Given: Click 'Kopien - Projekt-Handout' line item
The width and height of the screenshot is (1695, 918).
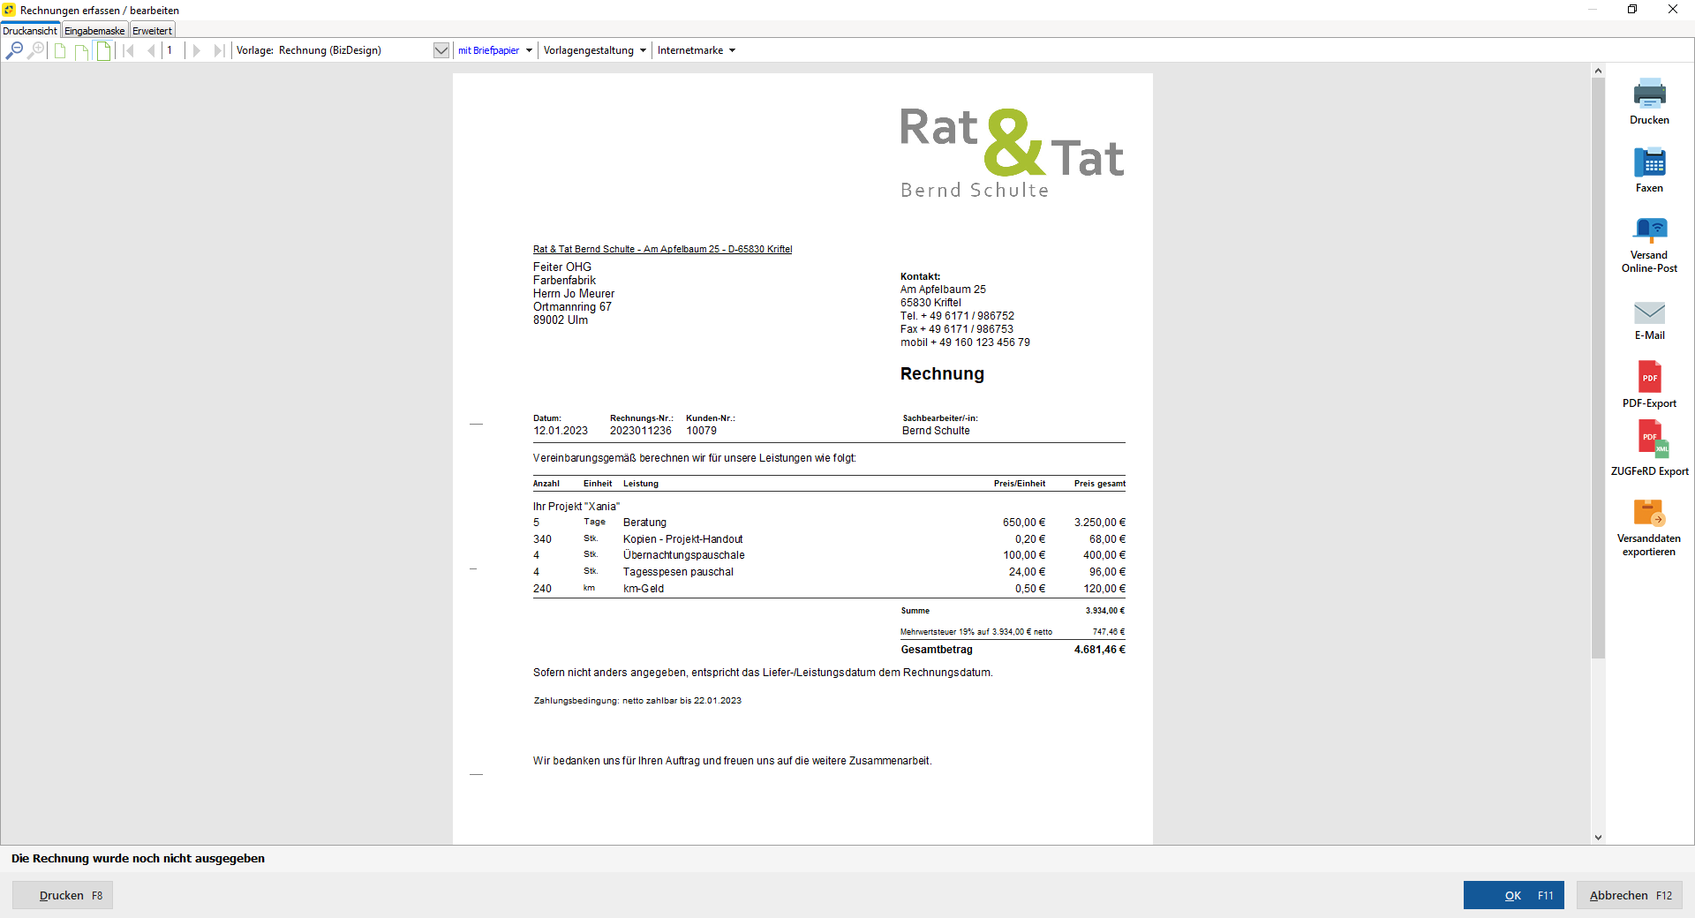Looking at the screenshot, I should click(683, 539).
